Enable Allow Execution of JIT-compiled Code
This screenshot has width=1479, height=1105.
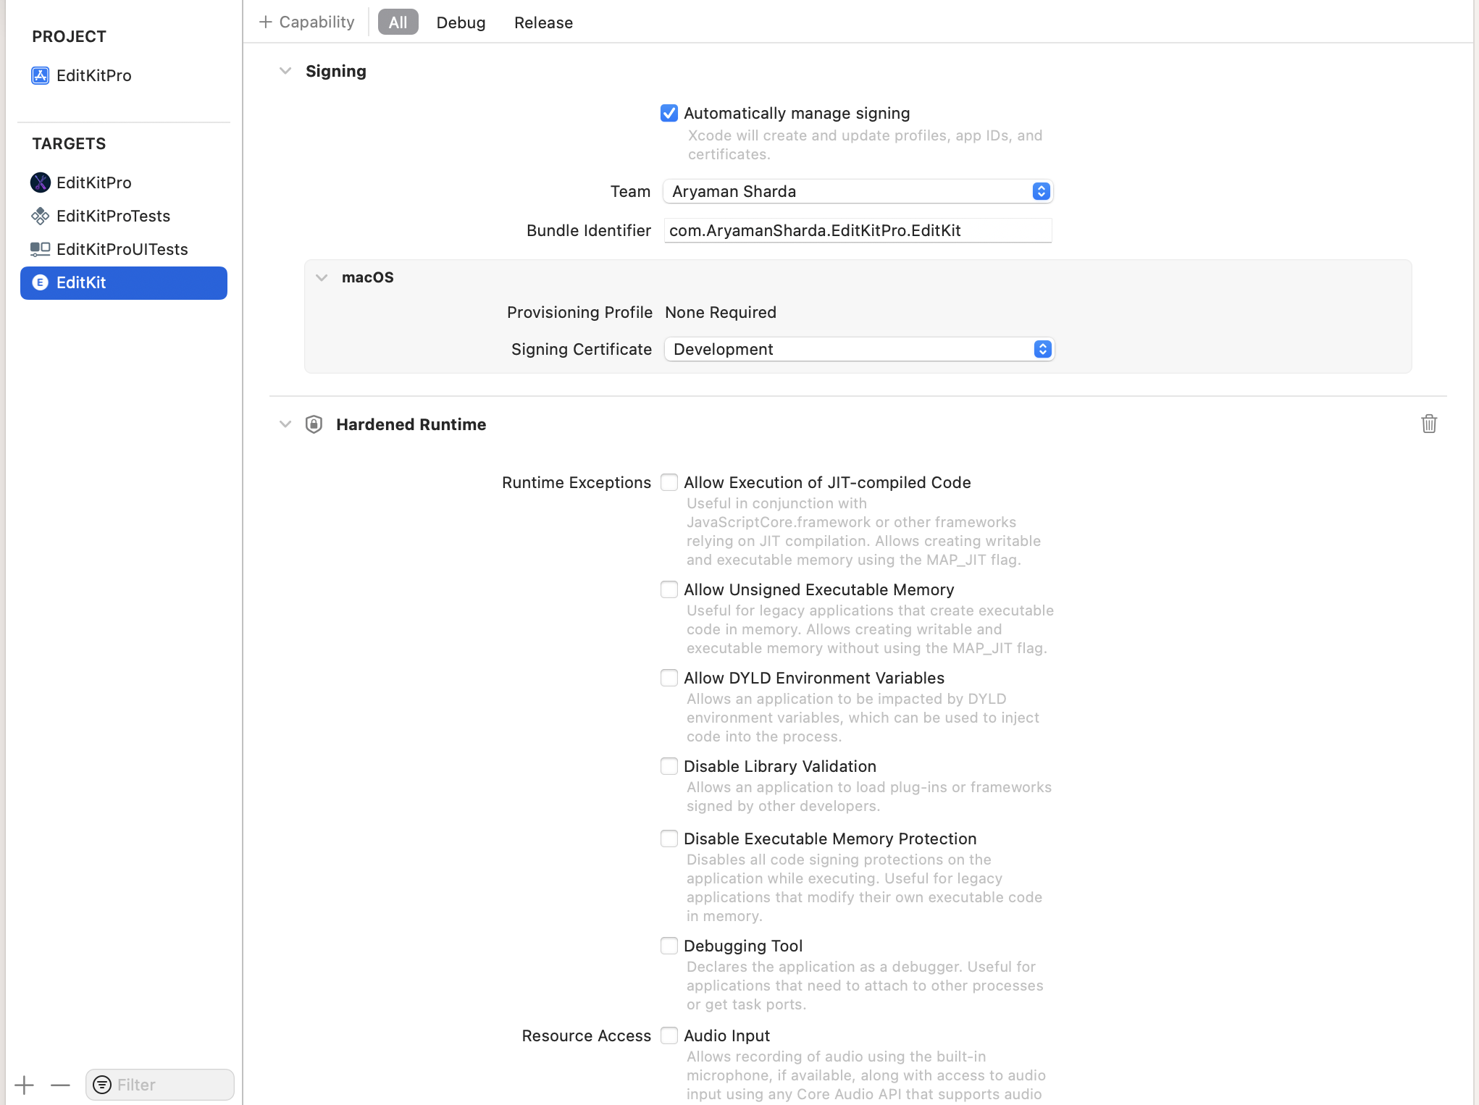click(x=669, y=482)
